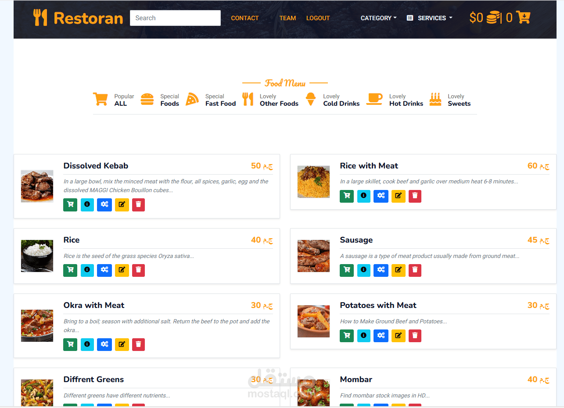Select the Lovely Sweets tab
The height and width of the screenshot is (408, 564).
(x=450, y=100)
